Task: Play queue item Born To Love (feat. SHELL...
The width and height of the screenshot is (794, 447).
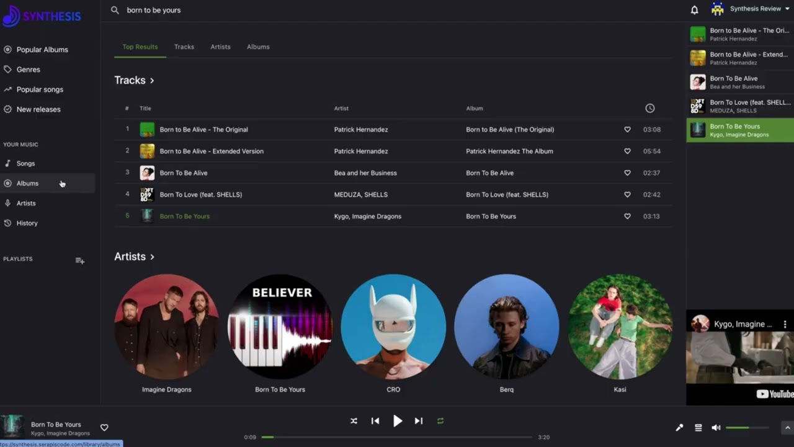Action: point(740,106)
